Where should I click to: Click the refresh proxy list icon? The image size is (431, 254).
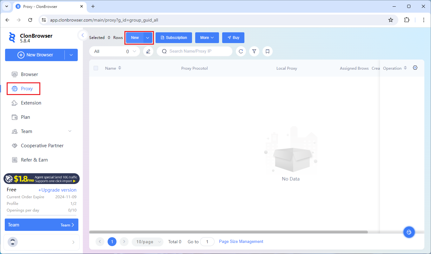pyautogui.click(x=241, y=51)
